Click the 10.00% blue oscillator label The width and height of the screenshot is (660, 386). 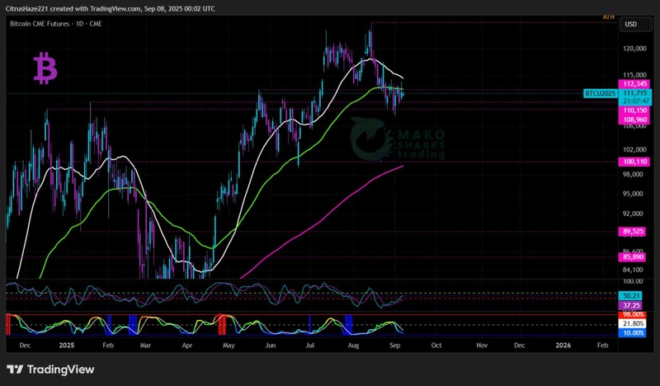point(631,333)
